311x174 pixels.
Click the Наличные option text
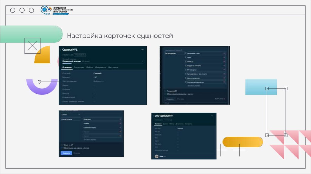click(x=87, y=119)
